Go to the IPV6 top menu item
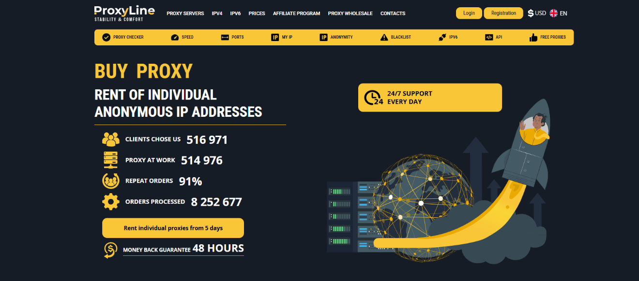This screenshot has width=639, height=281. 235,14
